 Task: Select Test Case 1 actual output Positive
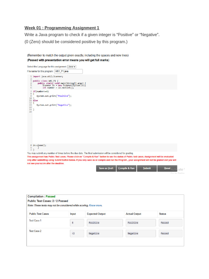pos(141,223)
